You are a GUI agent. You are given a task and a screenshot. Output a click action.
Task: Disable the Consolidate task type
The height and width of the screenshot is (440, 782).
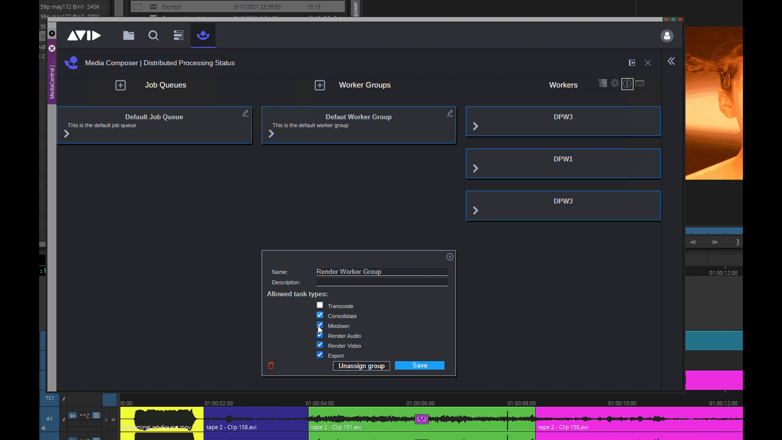coord(320,315)
